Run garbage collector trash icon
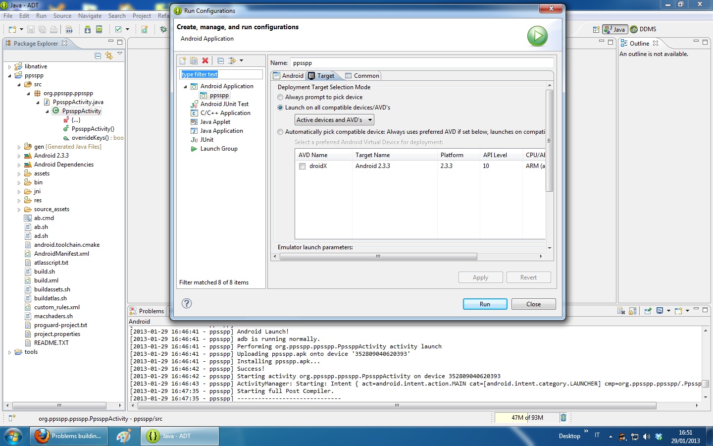The image size is (713, 446). tap(563, 418)
